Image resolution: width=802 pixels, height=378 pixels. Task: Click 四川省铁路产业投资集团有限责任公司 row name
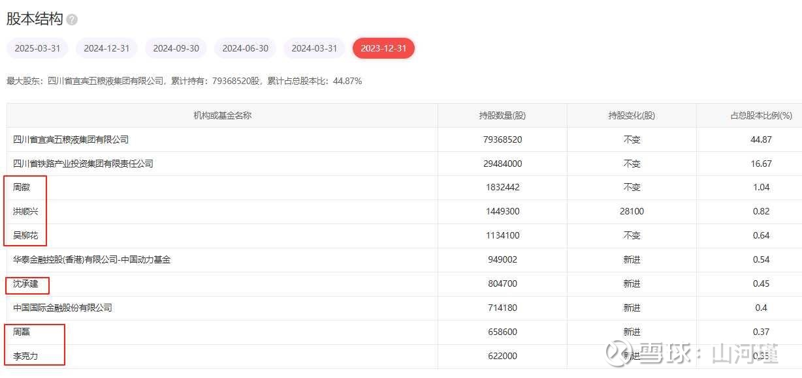click(83, 164)
